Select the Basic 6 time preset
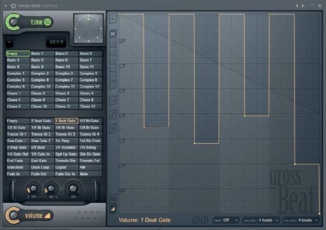Screen dimensions: 326x230 [x=66, y=60]
